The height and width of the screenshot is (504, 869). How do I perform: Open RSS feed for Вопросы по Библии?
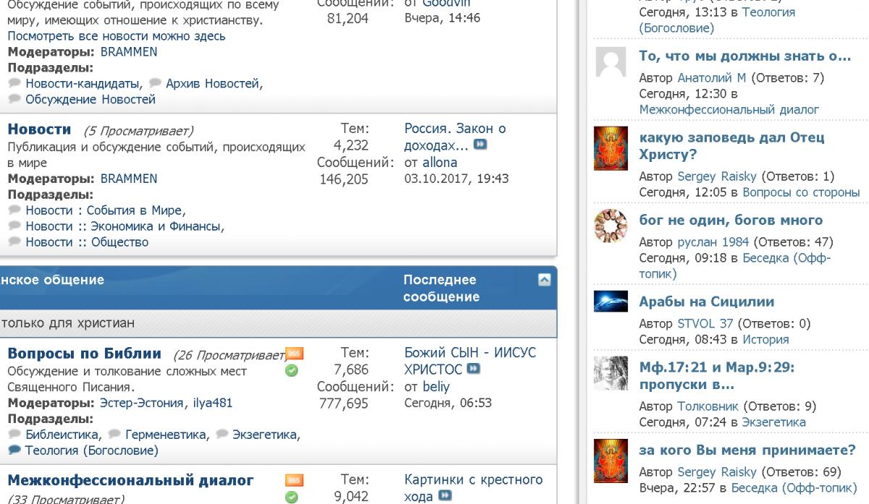294,353
